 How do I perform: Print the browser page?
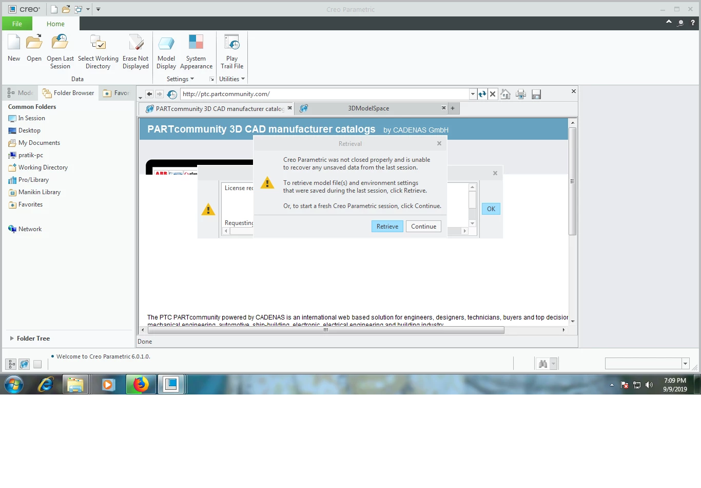(521, 94)
